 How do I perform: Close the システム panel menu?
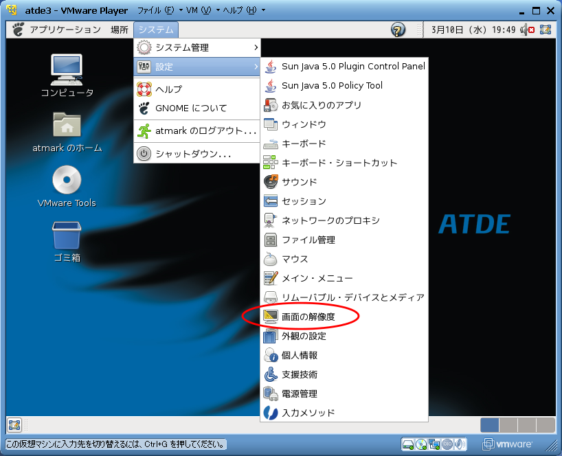156,30
